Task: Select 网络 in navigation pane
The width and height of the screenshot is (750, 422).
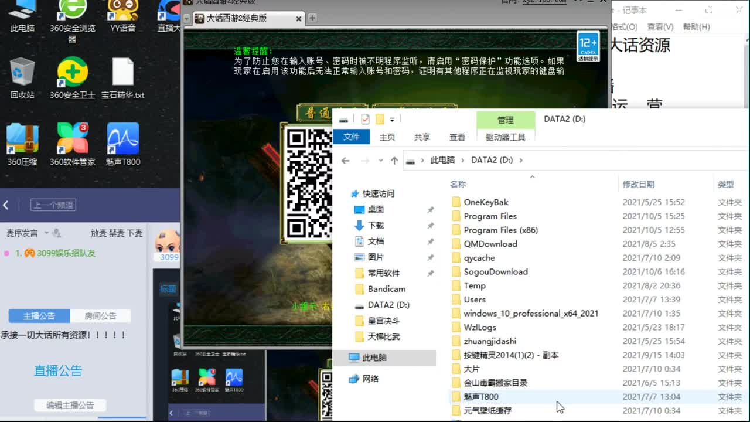Action: [x=364, y=379]
